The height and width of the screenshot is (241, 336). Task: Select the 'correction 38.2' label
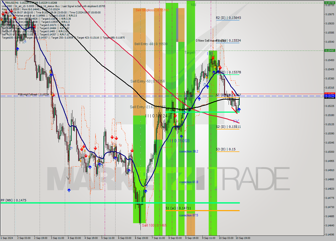(x=188, y=151)
